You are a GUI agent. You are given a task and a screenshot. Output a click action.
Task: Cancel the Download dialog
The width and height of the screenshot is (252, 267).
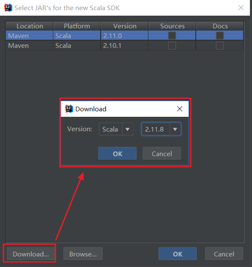pos(162,154)
